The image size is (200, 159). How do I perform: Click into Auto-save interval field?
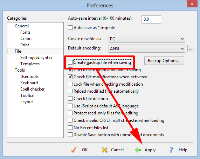151,19
